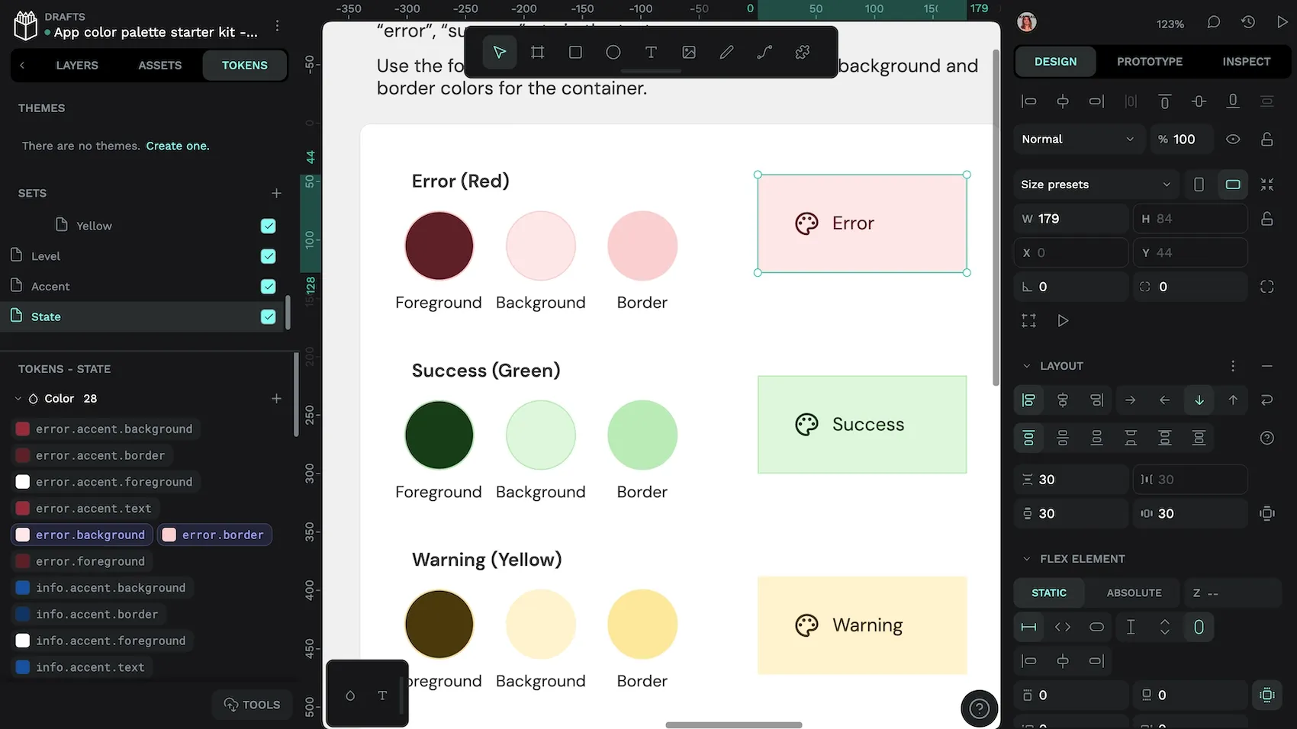Click the dark red Error foreground swatch
The height and width of the screenshot is (729, 1297).
(439, 246)
